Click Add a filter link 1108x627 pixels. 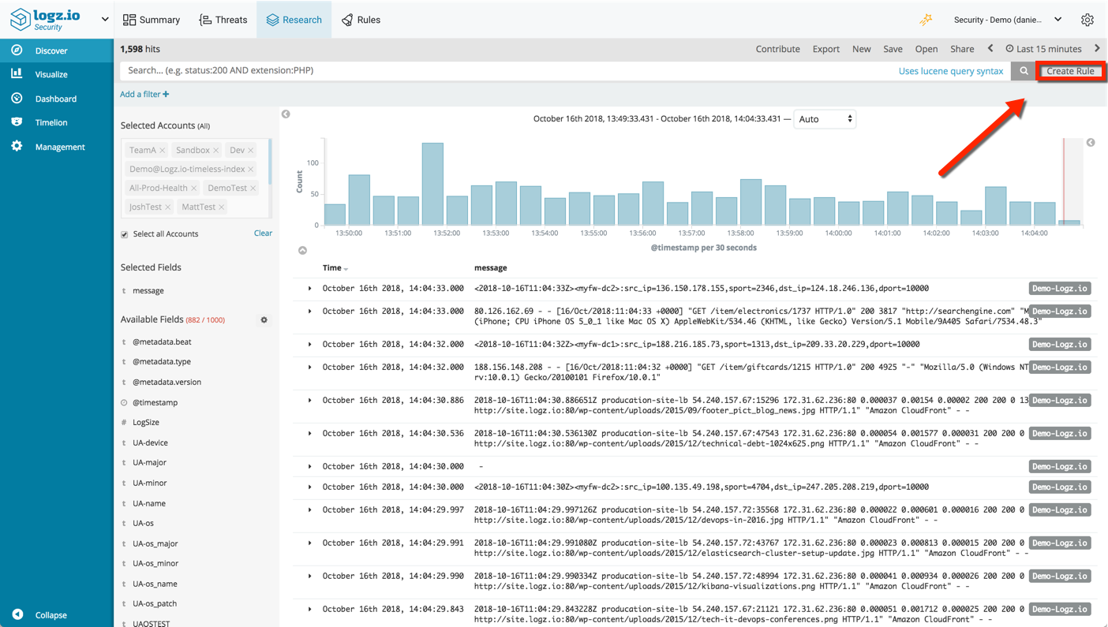coord(144,95)
